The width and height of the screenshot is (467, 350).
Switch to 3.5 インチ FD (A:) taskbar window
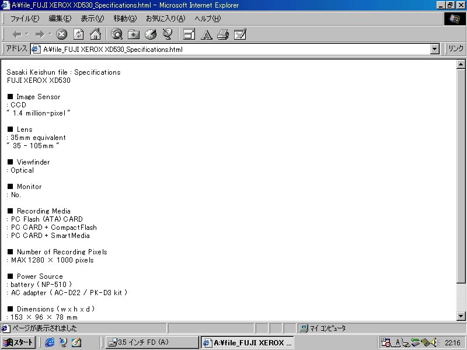click(x=152, y=342)
